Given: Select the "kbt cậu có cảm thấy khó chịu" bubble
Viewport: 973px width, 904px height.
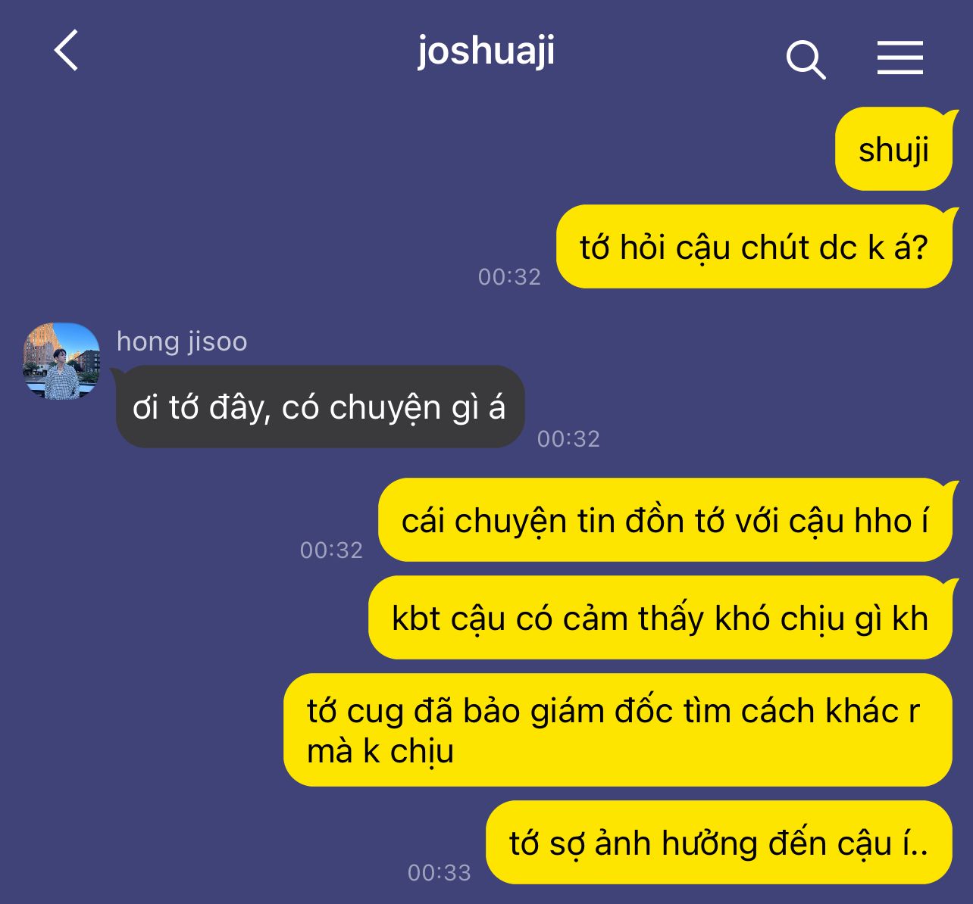Looking at the screenshot, I should point(660,618).
